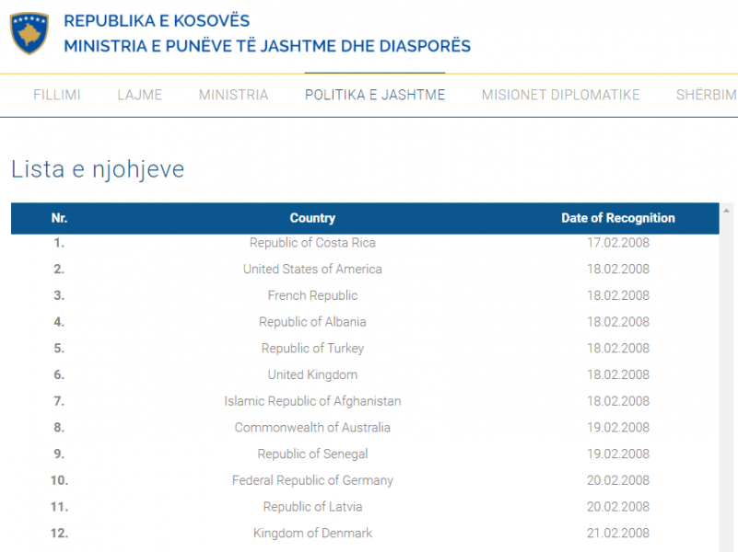This screenshot has height=552, width=738.
Task: Select Commonwealth of Australia cell
Action: (312, 428)
